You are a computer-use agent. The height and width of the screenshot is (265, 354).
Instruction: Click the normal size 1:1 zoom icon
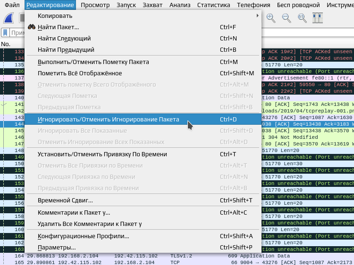tap(302, 18)
